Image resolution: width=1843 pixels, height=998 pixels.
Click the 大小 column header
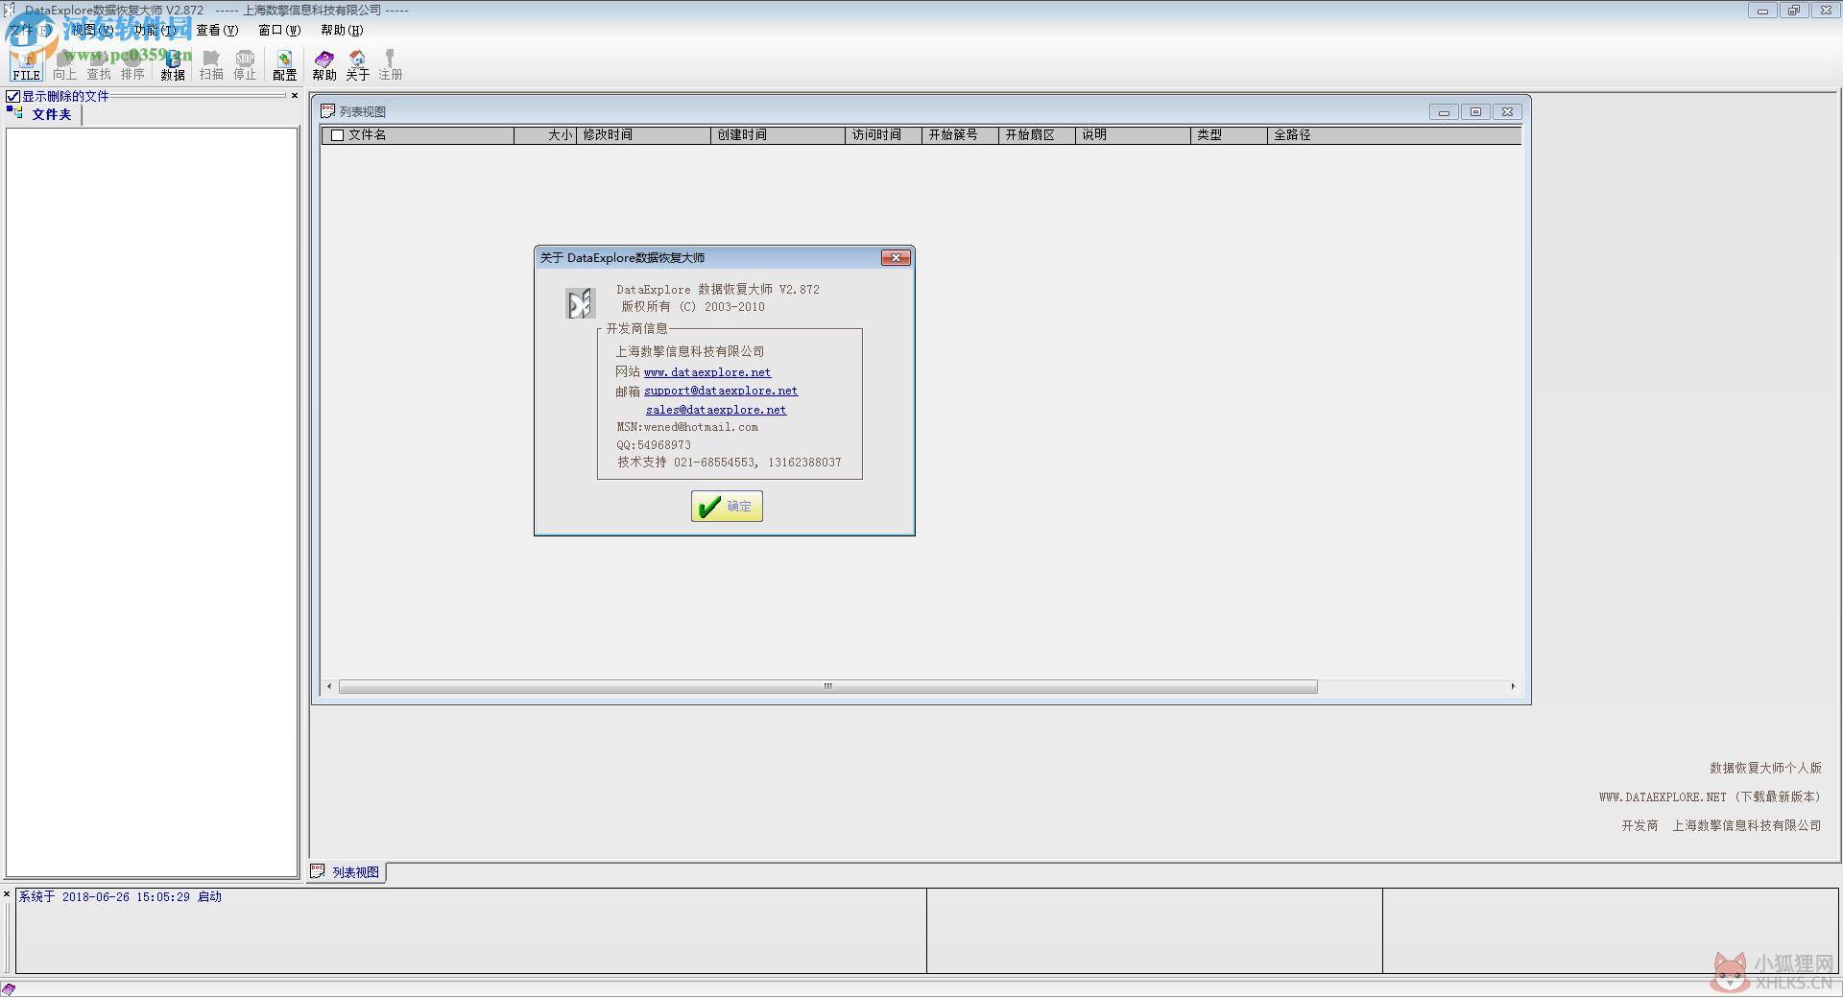coord(545,135)
